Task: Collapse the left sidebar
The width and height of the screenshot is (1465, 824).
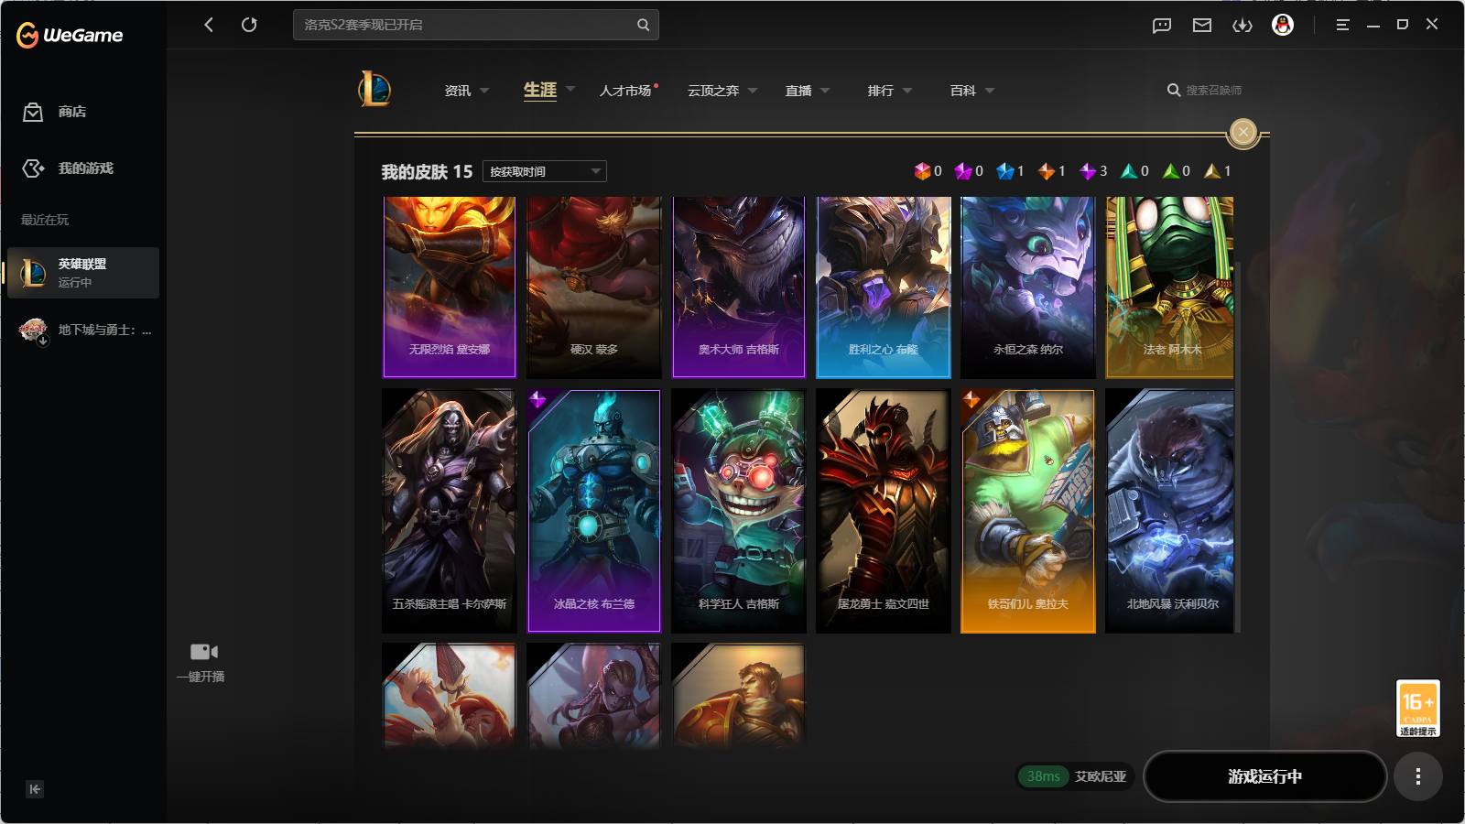Action: tap(35, 789)
